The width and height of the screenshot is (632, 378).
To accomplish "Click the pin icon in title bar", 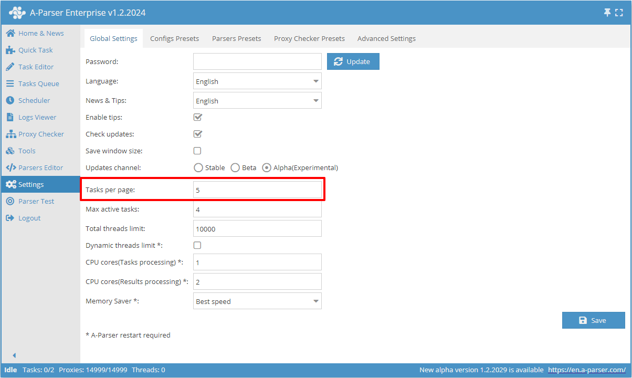I will pos(608,13).
